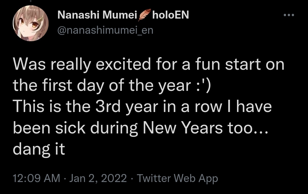Open the @nanashimumei_en handle link
This screenshot has height=194, width=308.
[x=105, y=30]
